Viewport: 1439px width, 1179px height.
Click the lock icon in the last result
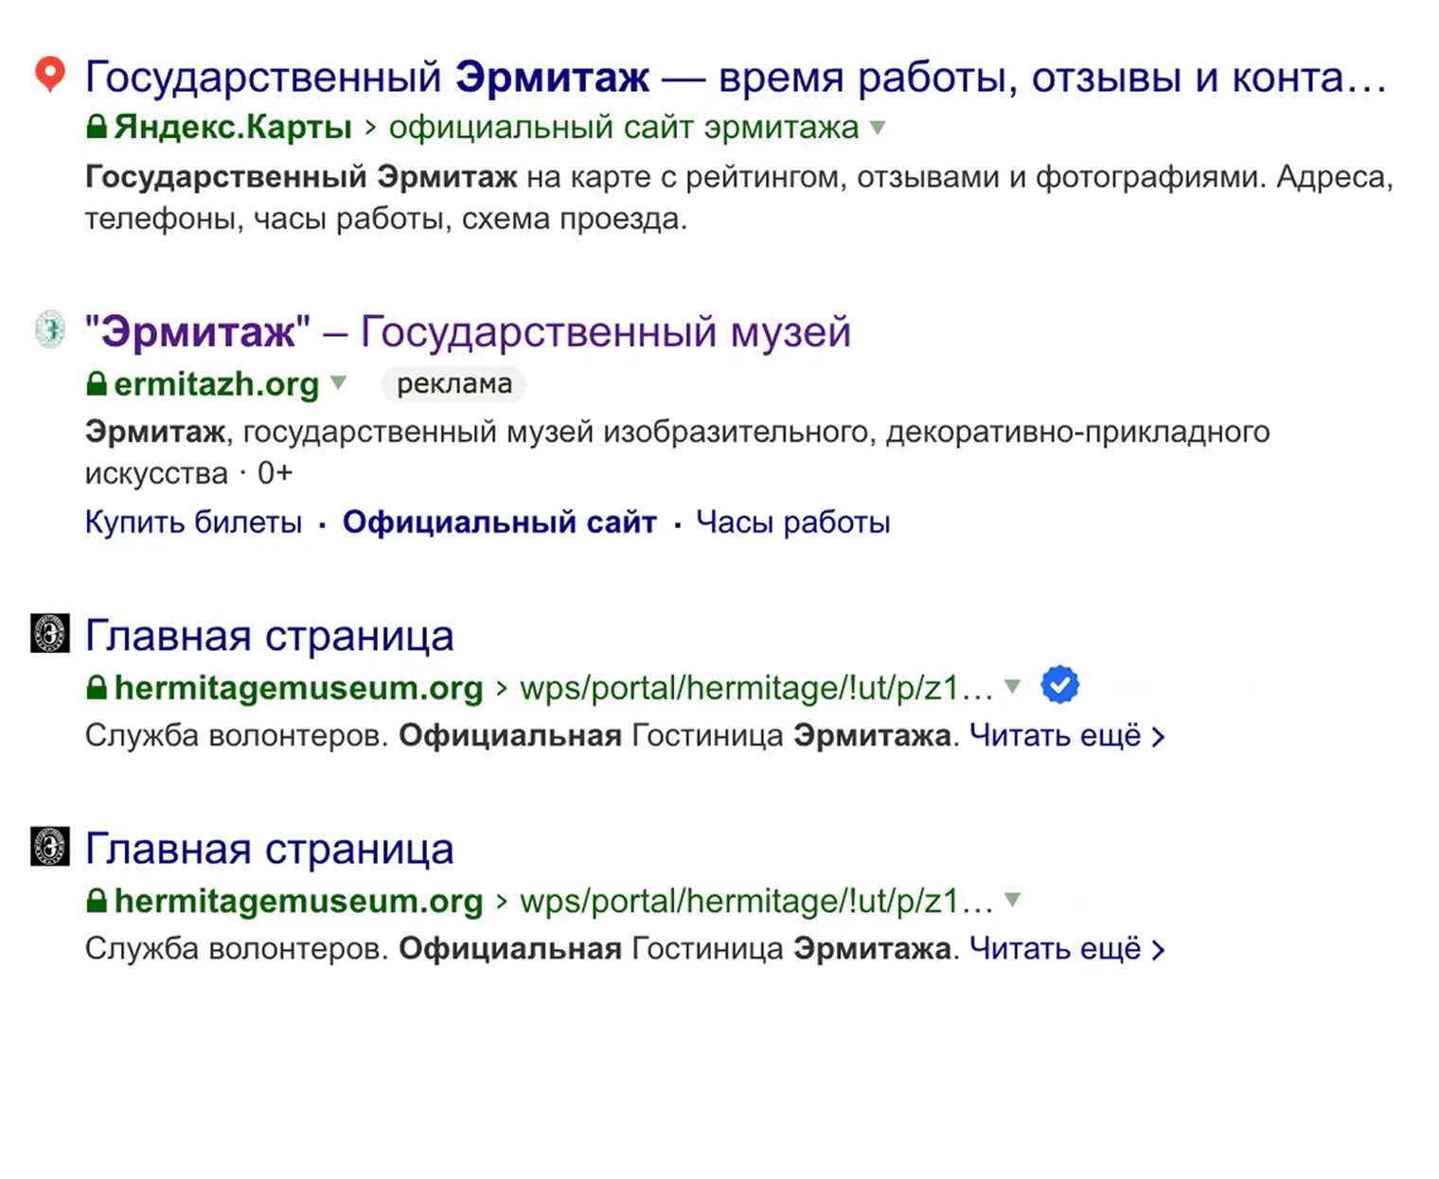[97, 901]
